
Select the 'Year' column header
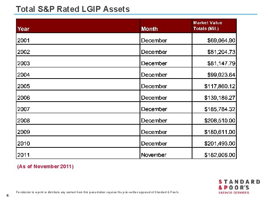pyautogui.click(x=23, y=29)
